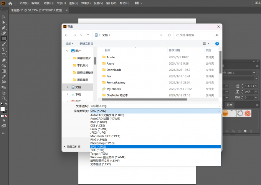
Task: Refresh the folder listing
Action: 169,35
